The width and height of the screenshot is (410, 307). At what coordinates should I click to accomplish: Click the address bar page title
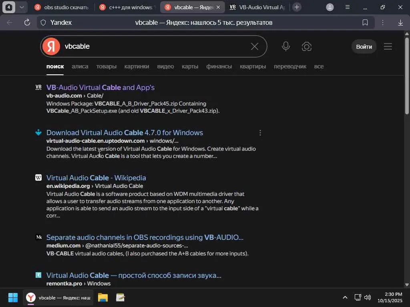coord(204,23)
